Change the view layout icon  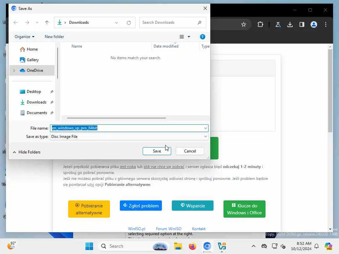[x=182, y=37]
